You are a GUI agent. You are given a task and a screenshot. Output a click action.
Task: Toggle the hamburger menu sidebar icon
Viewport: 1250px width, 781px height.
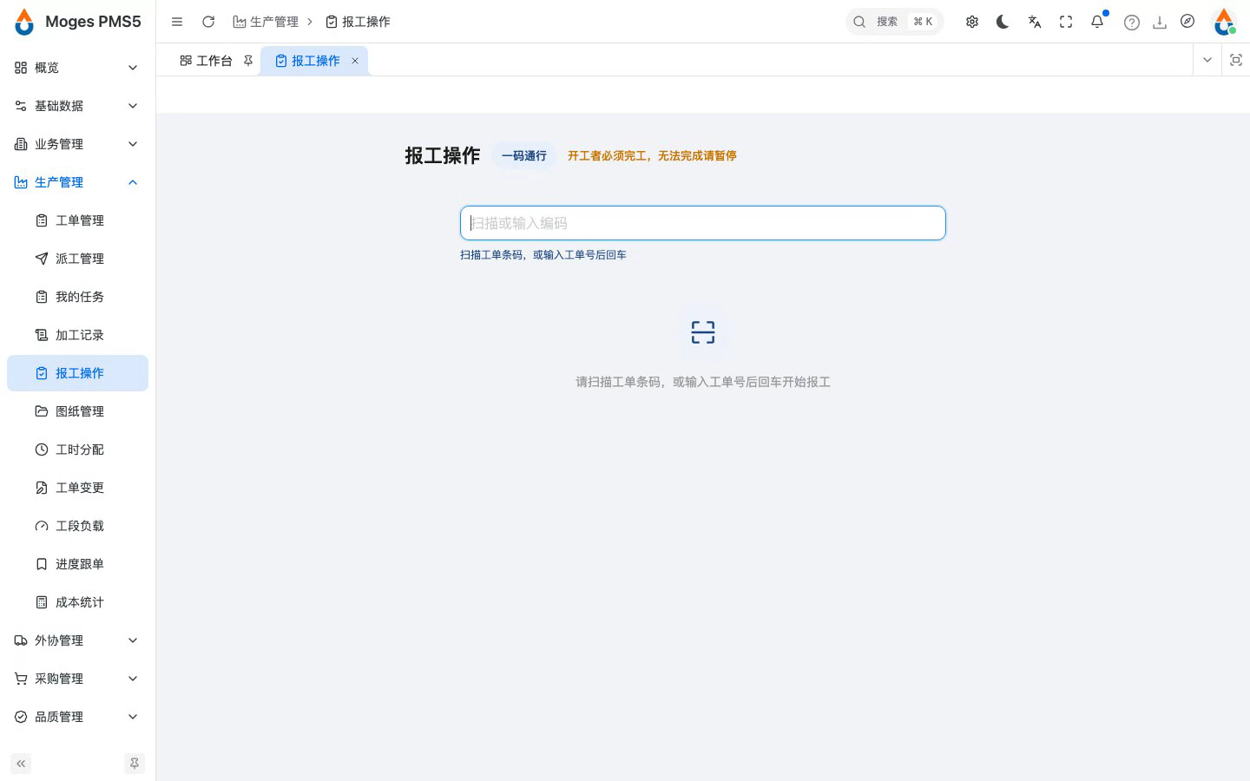177,22
